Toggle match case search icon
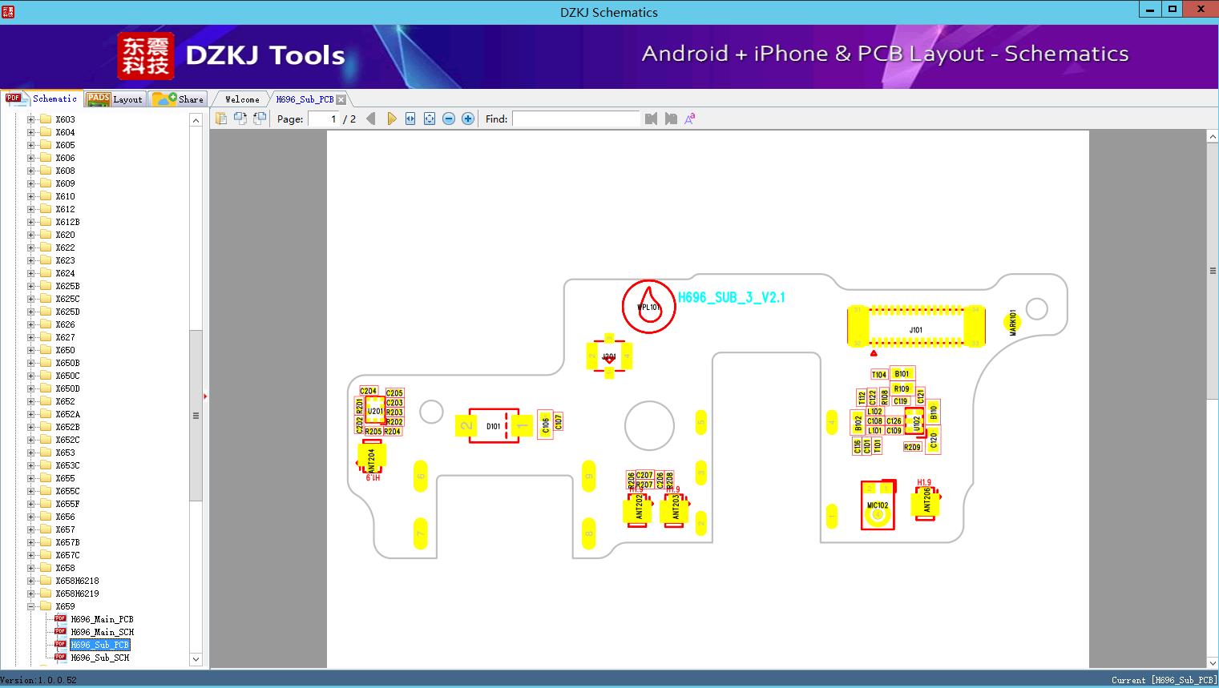The image size is (1219, 688). [690, 119]
